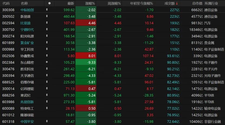Click the 所属行业 column header
Viewport: 225px width, 125px height.
pos(211,3)
